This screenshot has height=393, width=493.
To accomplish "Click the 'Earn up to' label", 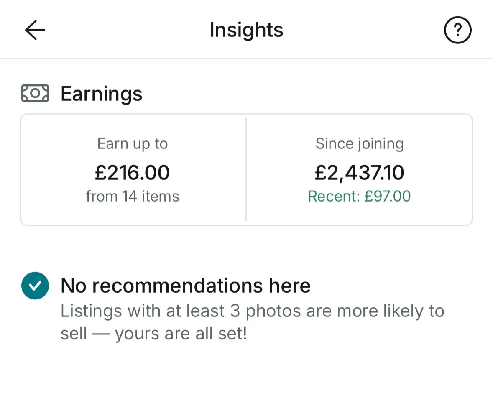I will pyautogui.click(x=132, y=144).
